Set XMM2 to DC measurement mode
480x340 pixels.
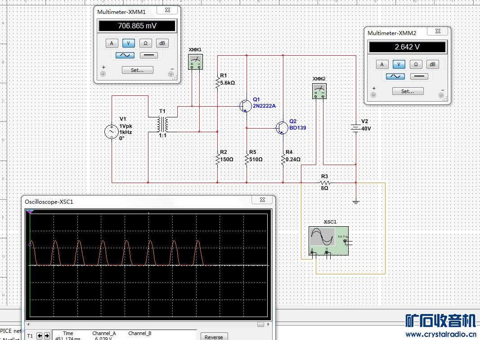coord(419,76)
